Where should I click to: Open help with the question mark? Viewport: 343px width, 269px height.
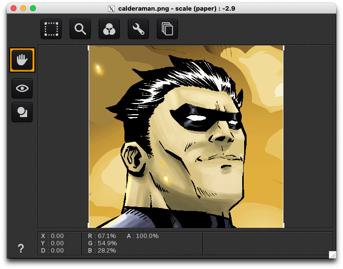pyautogui.click(x=21, y=249)
